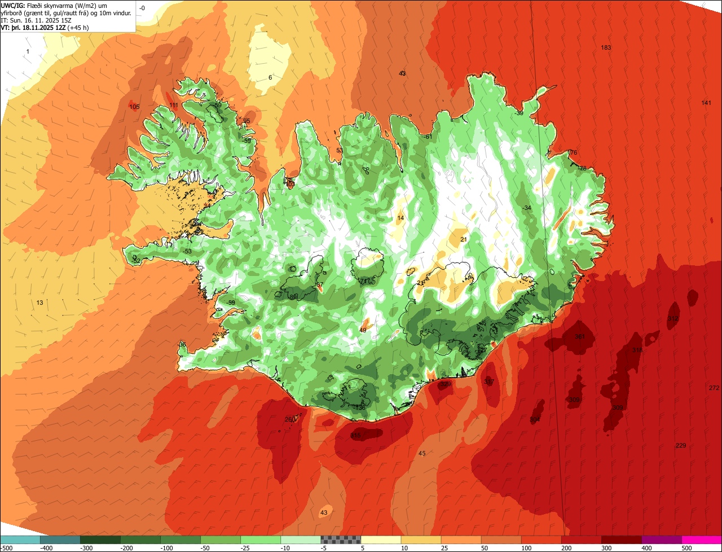This screenshot has height=552, width=722.
Task: Select the red-orange 100 to 200 legend swatch
Action: pos(541,540)
